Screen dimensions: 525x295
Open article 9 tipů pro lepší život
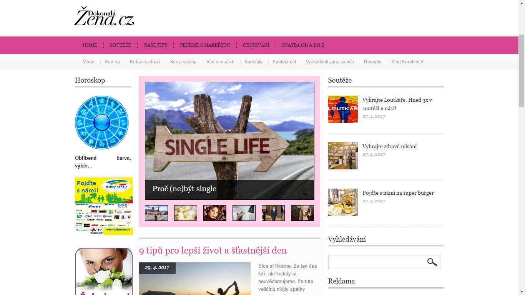coord(213,251)
